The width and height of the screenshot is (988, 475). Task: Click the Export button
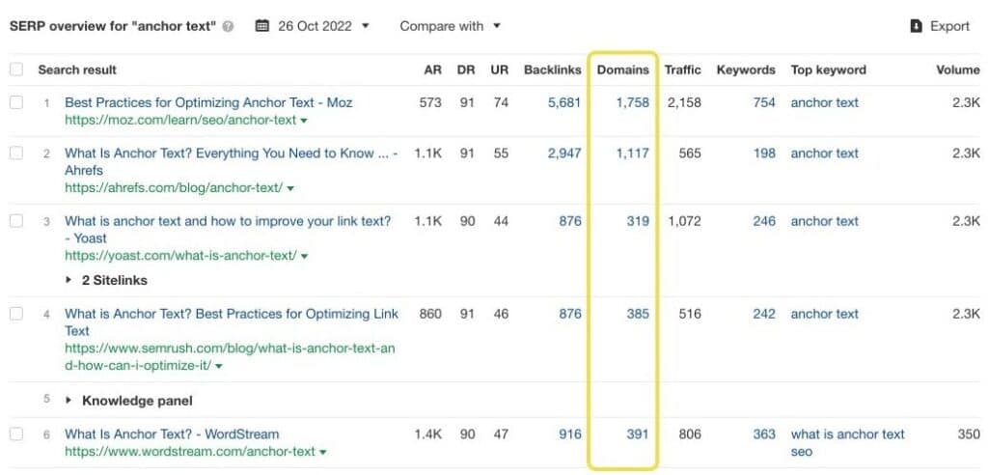(x=940, y=26)
